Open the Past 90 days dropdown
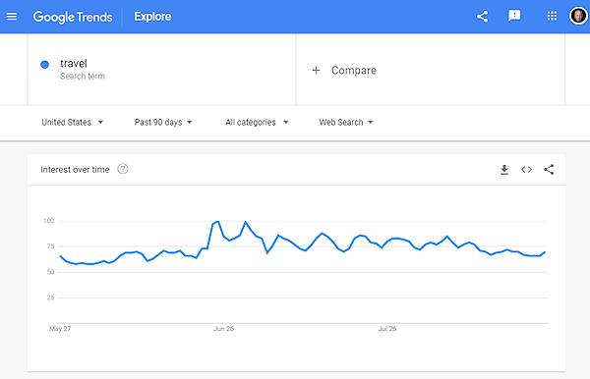 click(163, 122)
